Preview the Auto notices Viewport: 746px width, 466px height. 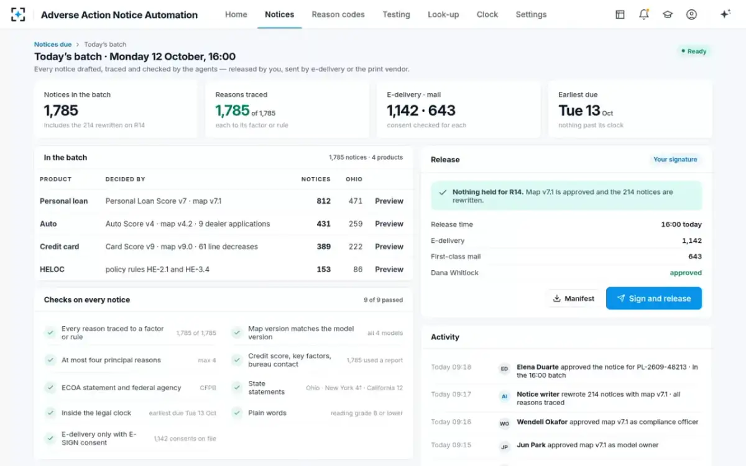[389, 224]
